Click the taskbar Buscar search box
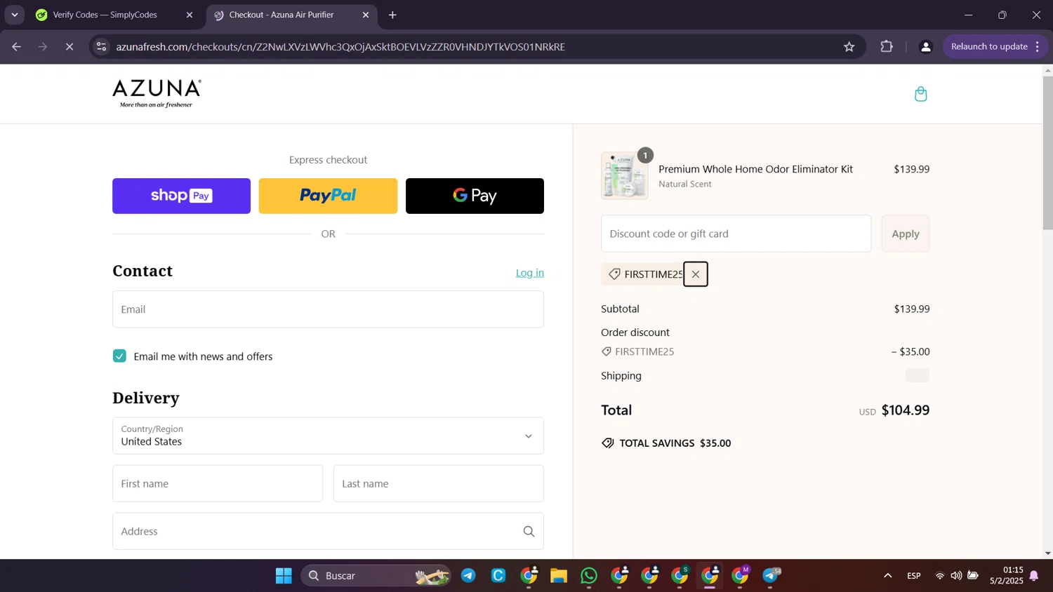 376,576
